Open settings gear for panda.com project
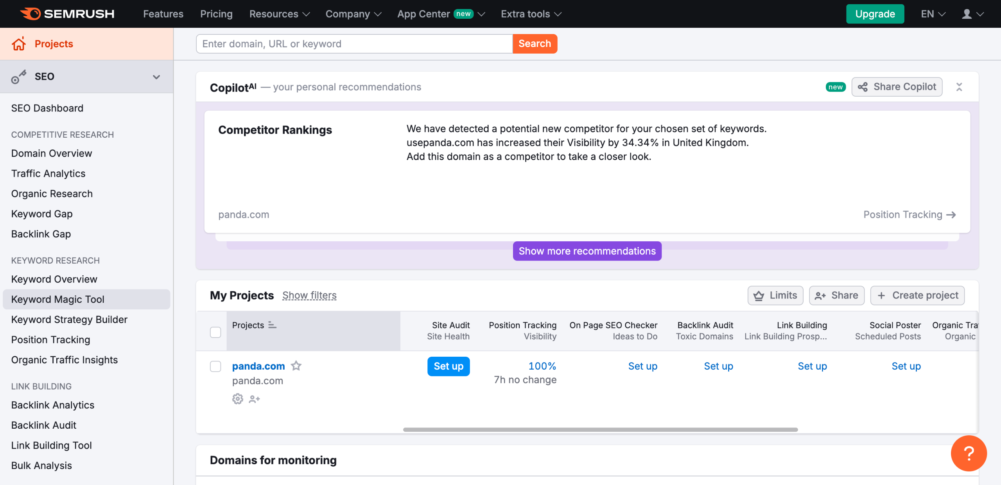 pyautogui.click(x=237, y=399)
